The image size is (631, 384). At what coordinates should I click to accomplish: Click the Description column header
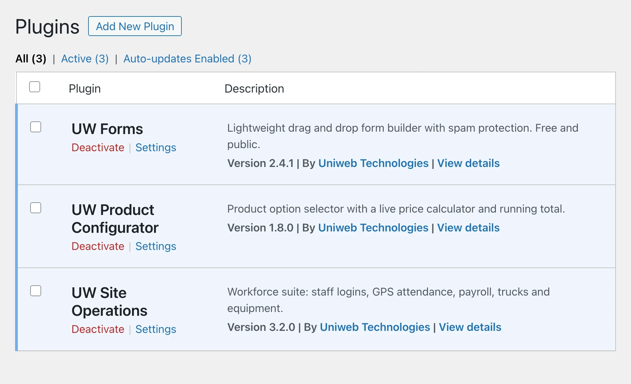(254, 88)
